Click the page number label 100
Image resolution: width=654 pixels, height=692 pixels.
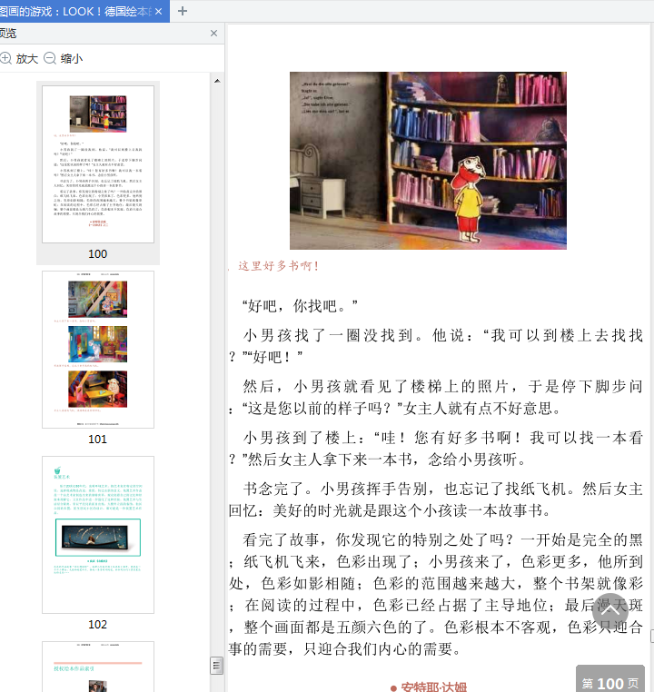coord(97,253)
